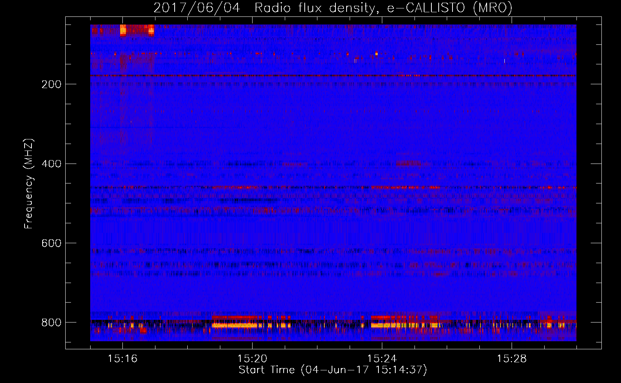Click the 800 frequency tick label
Viewport: 621px width, 383px height.
pos(51,323)
